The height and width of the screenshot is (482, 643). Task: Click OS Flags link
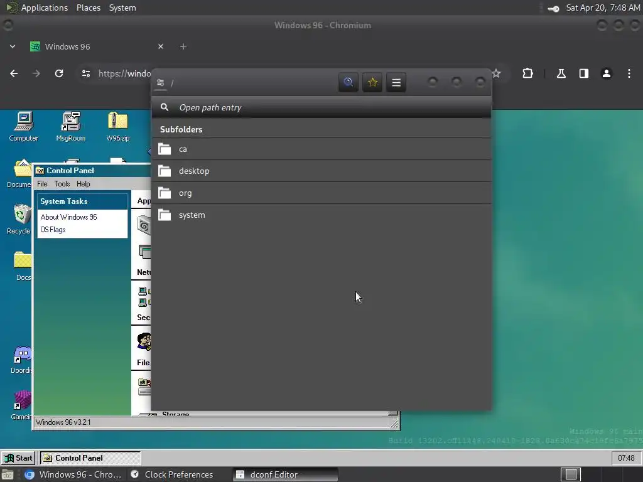pyautogui.click(x=53, y=230)
